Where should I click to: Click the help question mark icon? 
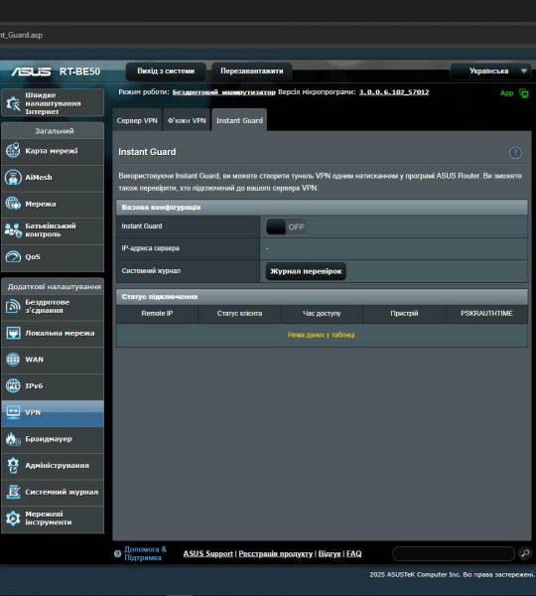pos(515,153)
